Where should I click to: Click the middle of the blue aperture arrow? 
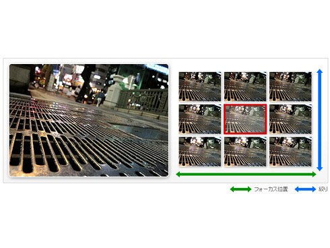[x=320, y=120]
